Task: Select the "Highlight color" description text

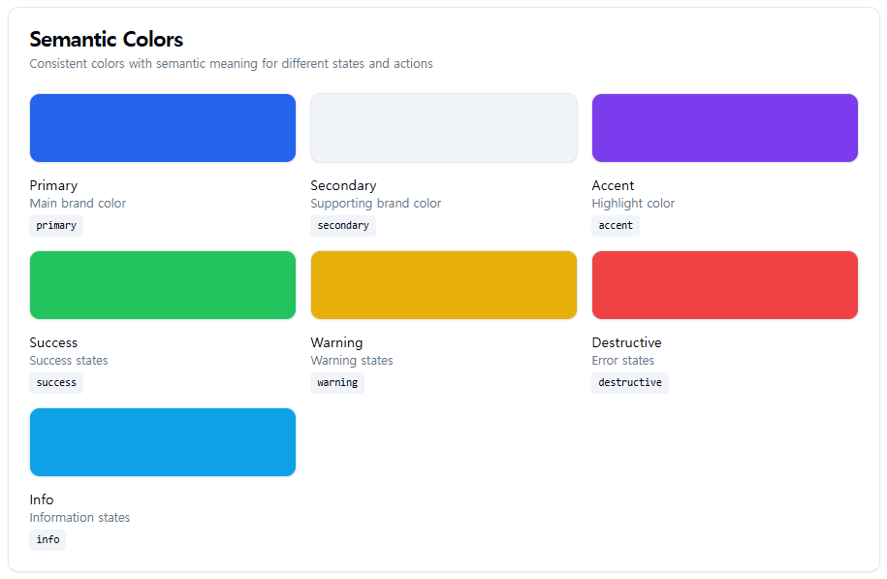Action: coord(633,204)
